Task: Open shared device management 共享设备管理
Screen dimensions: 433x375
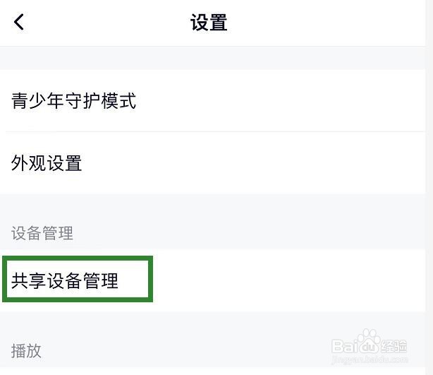Action: click(x=212, y=280)
